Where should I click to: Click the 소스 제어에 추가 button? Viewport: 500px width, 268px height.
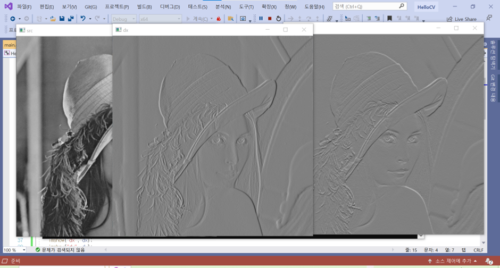(x=452, y=261)
